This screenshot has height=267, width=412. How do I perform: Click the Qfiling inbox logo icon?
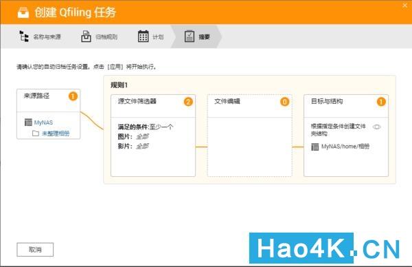pos(23,12)
